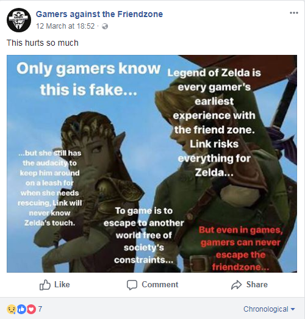The width and height of the screenshot is (305, 319).
Task: Open the Zelda friendzone meme image
Action: pos(152,164)
